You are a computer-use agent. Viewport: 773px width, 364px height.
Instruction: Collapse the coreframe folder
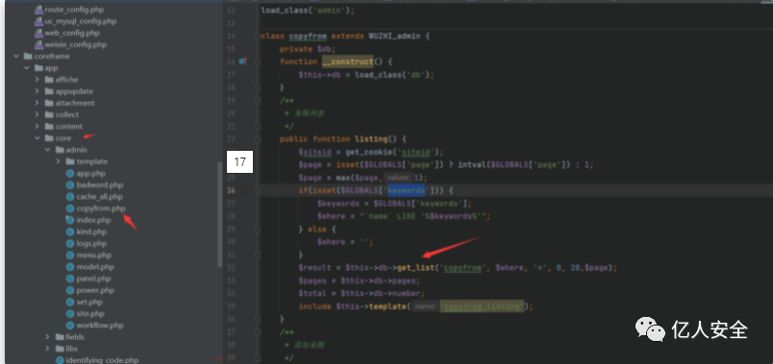coord(16,56)
